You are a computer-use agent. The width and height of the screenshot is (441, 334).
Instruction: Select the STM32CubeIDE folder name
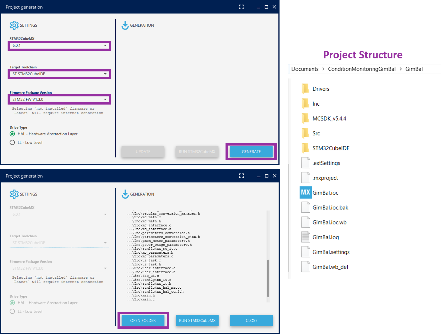[331, 148]
